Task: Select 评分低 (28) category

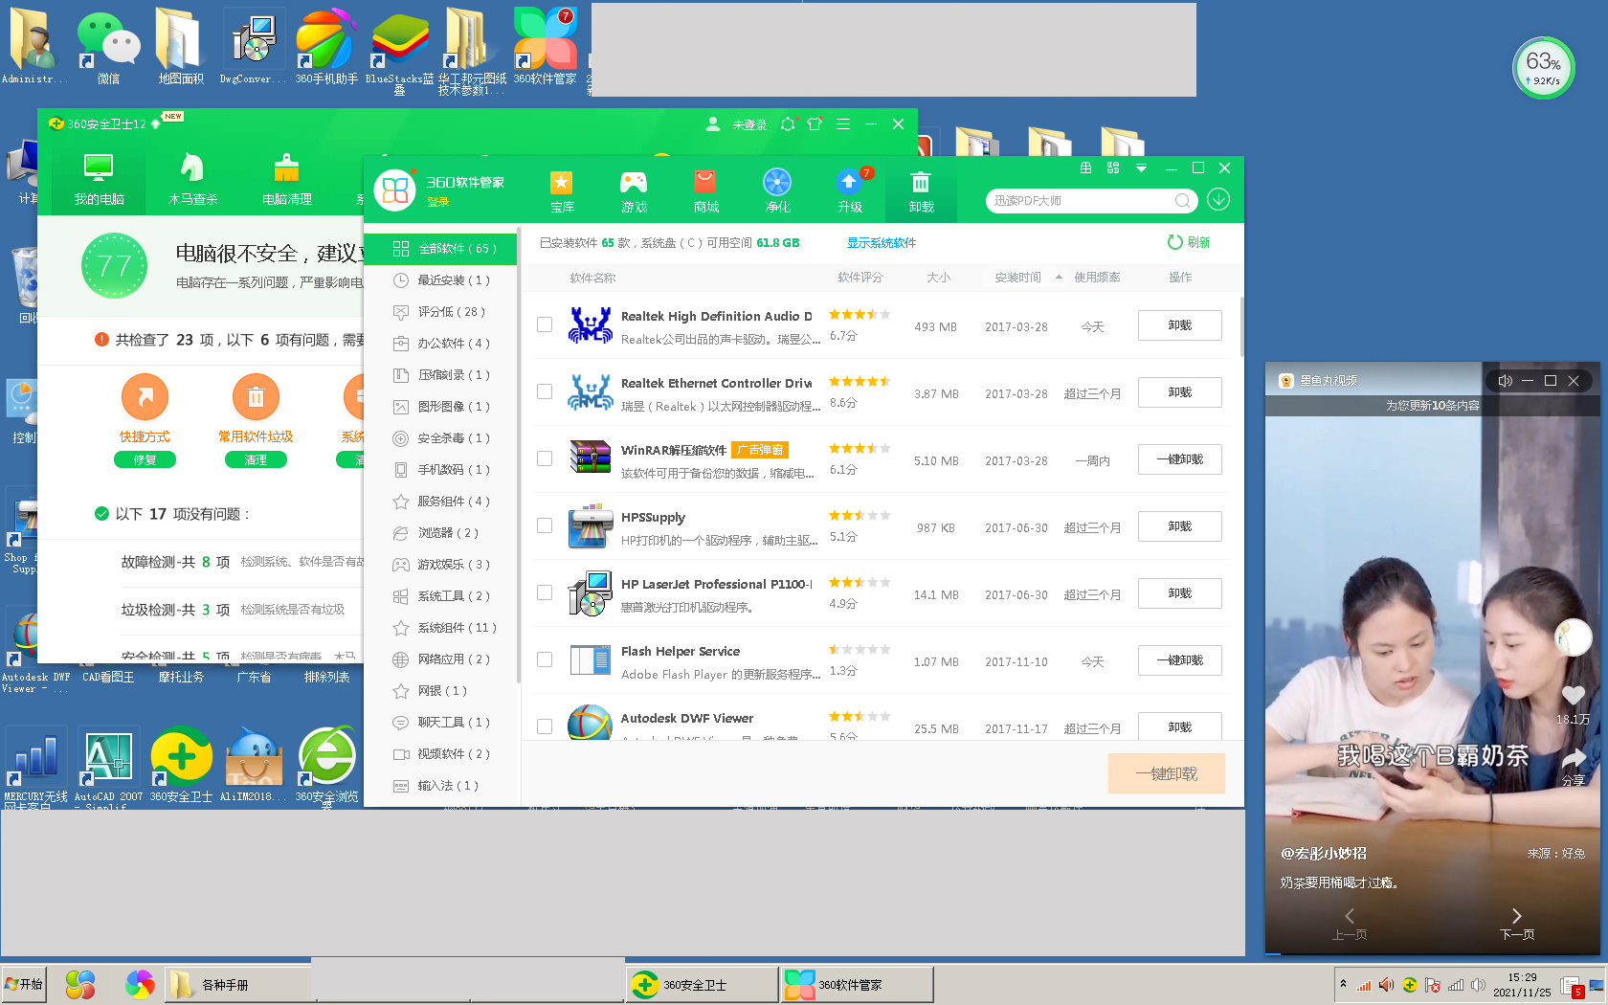Action: (x=441, y=312)
